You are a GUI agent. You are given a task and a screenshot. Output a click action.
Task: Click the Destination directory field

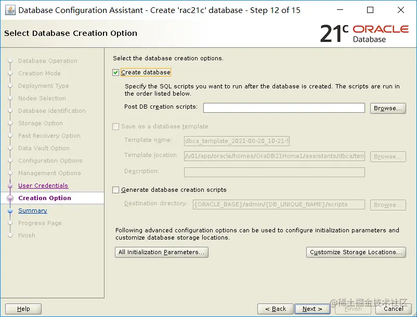point(279,204)
